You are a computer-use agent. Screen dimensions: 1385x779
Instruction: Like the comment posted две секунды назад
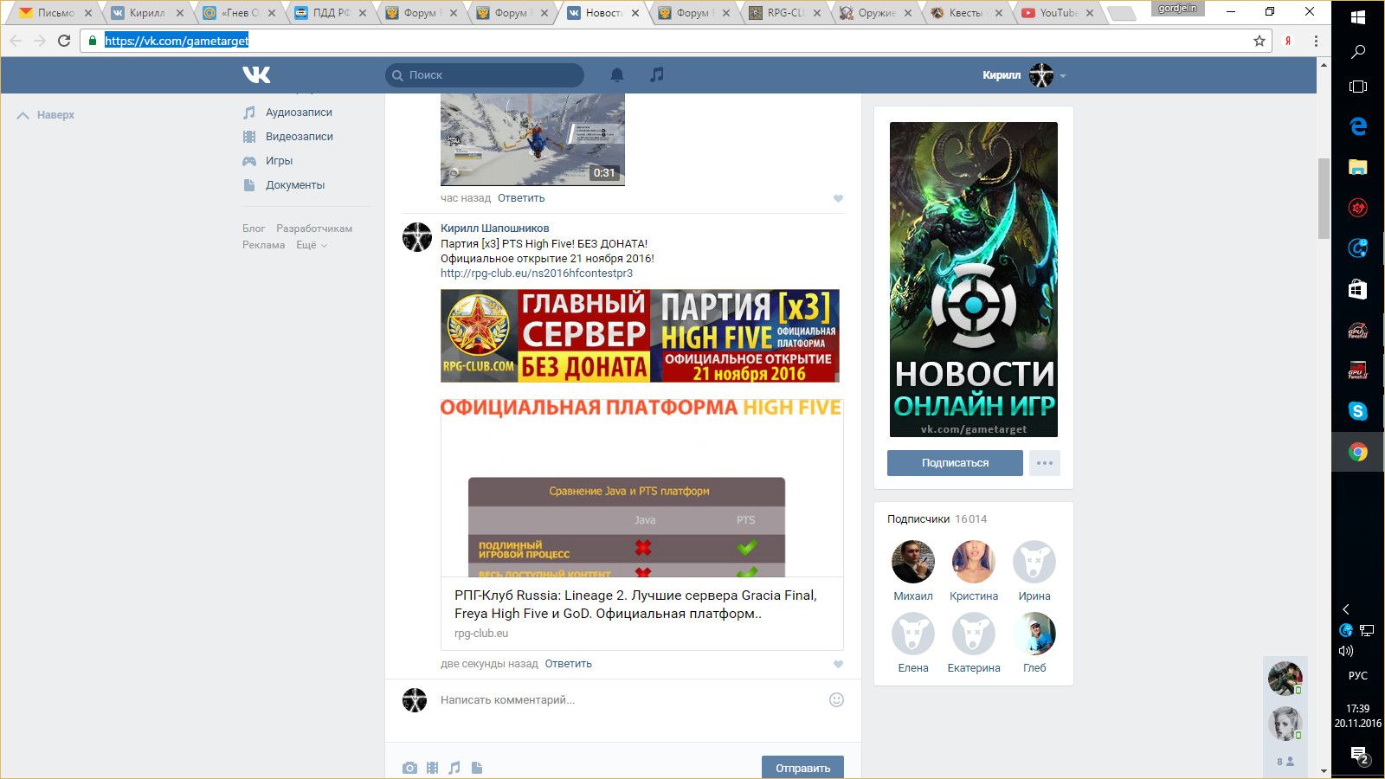[838, 664]
